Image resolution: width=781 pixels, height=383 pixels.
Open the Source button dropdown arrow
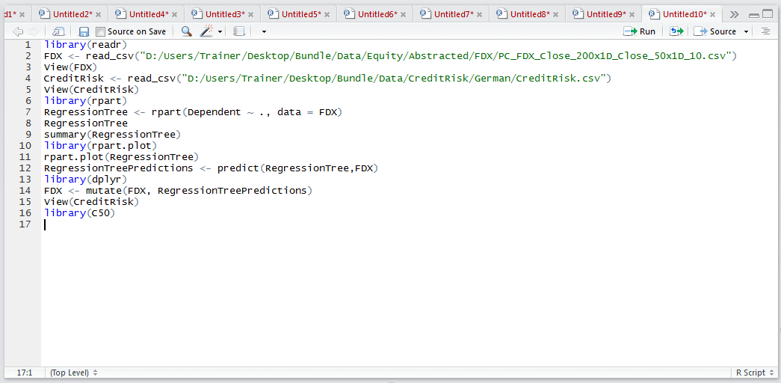coord(746,32)
